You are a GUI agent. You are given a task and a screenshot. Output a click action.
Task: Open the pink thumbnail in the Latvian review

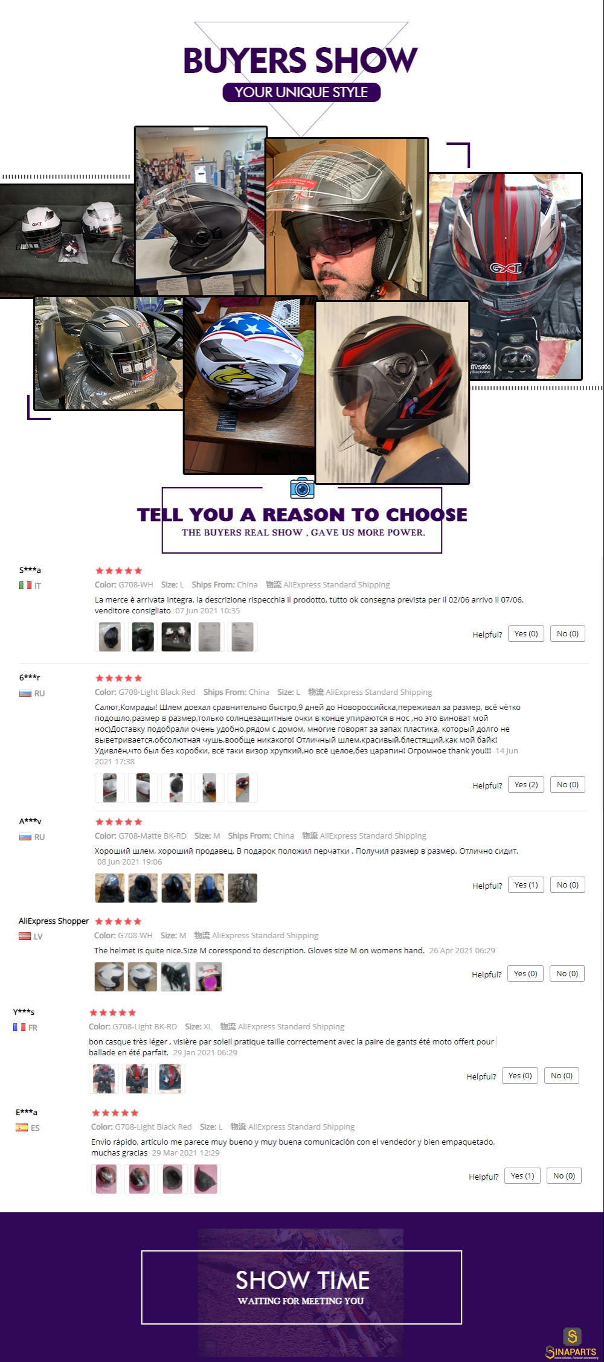(x=208, y=977)
